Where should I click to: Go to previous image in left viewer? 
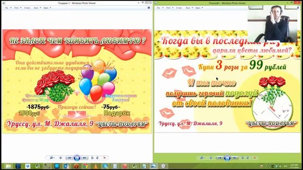tap(69, 158)
